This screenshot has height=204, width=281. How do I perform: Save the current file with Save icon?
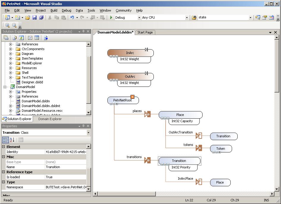tap(34, 17)
